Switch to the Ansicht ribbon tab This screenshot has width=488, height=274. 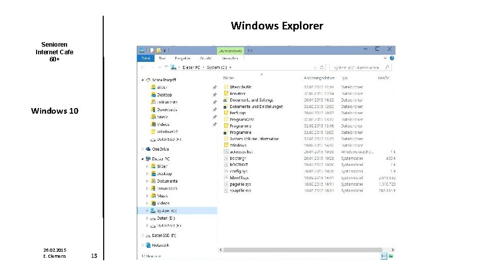[206, 58]
